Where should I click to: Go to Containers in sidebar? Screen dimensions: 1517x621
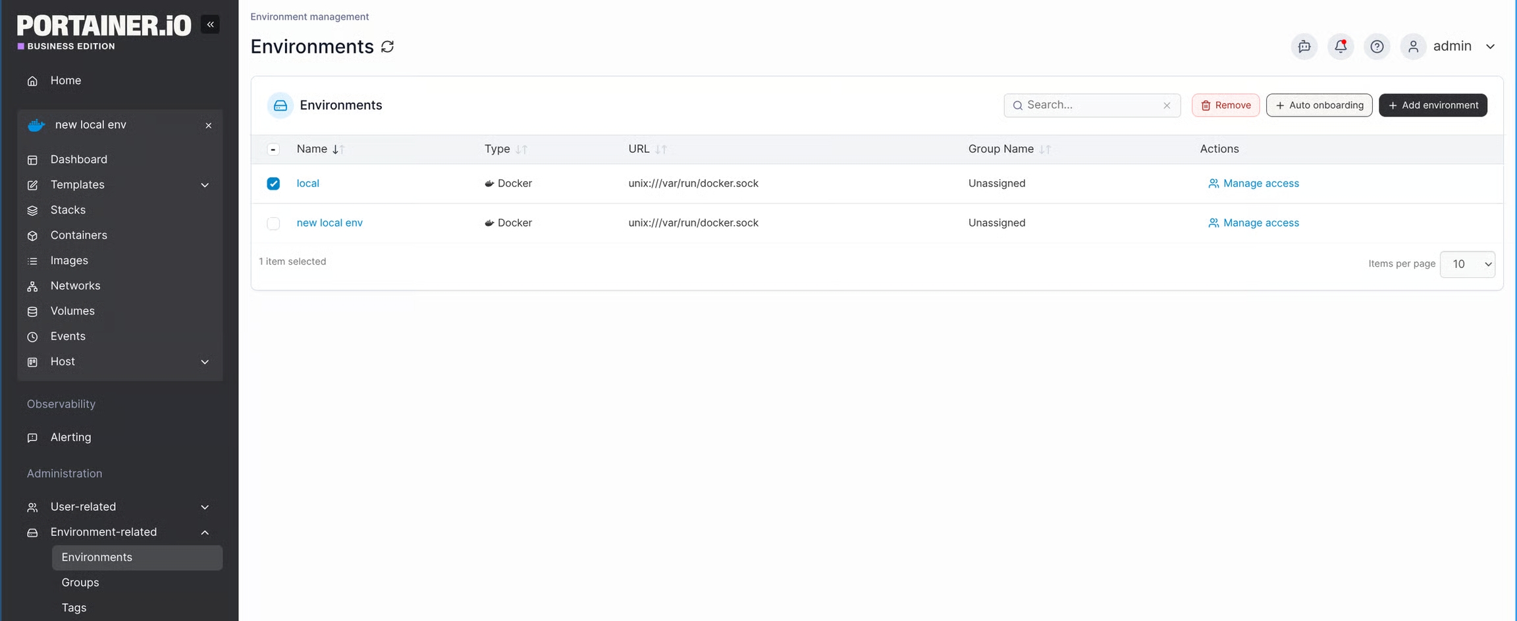click(x=78, y=235)
